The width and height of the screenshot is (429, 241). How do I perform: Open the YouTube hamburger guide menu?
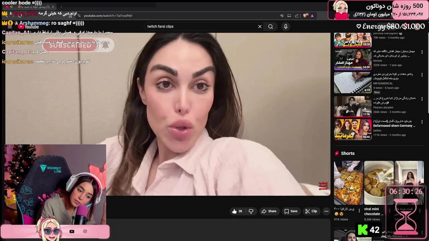tap(10, 27)
